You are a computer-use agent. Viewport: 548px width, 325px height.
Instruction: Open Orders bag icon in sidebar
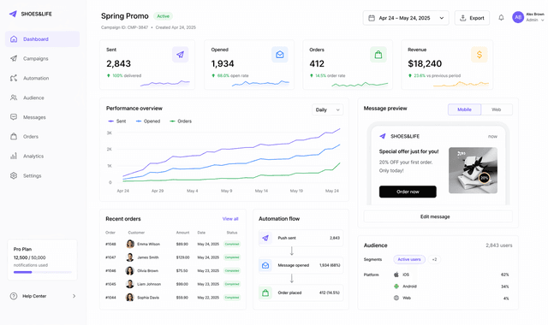click(x=14, y=137)
